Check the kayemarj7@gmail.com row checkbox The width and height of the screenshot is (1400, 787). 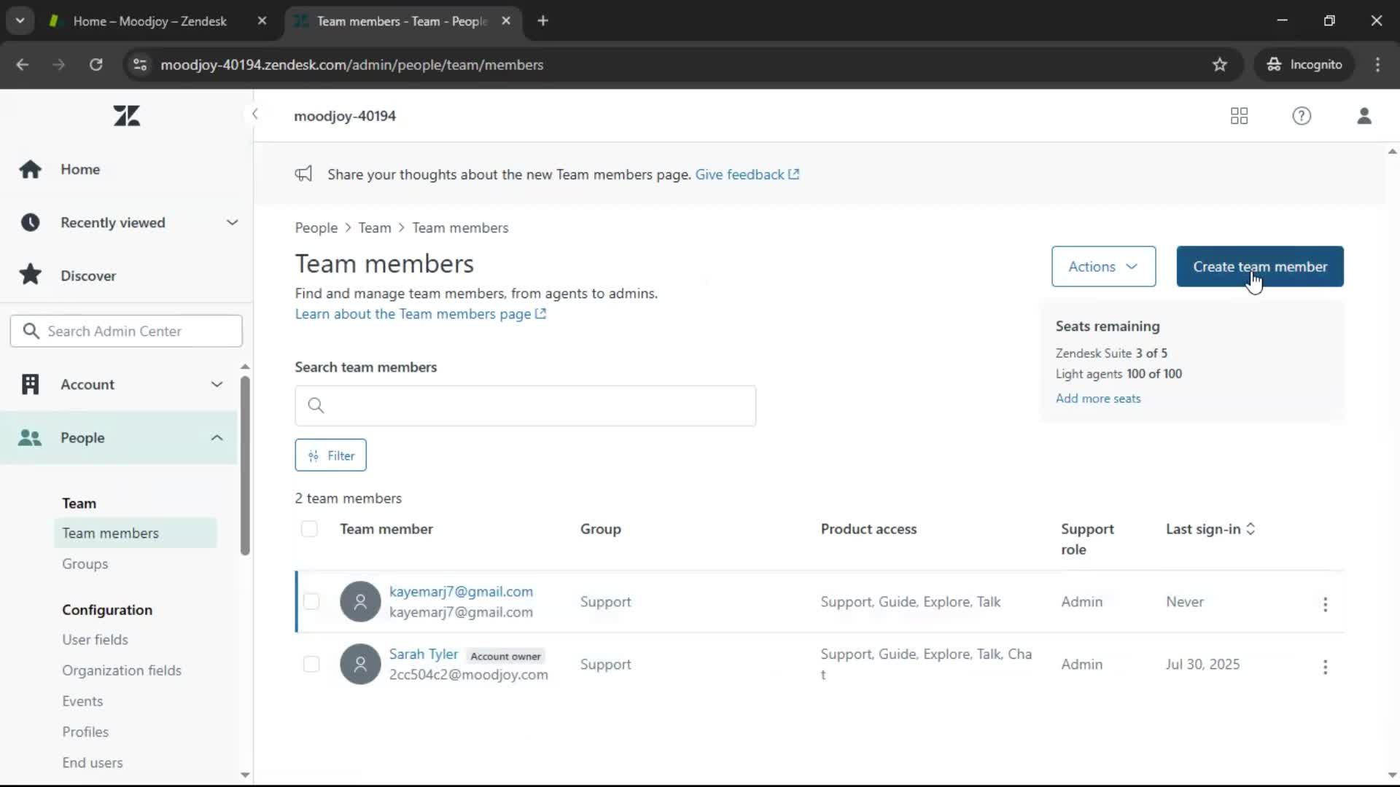[311, 602]
